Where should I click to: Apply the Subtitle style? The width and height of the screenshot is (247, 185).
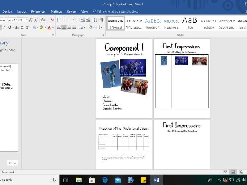point(209,23)
